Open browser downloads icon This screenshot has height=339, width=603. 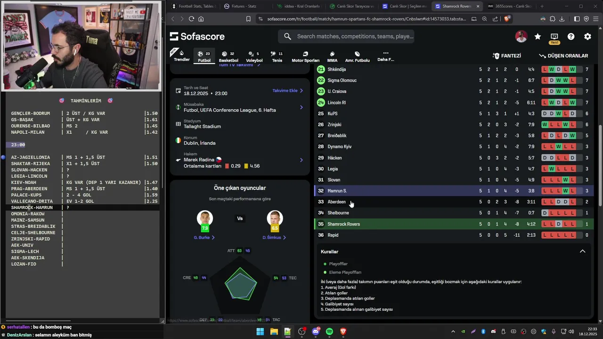pos(562,19)
